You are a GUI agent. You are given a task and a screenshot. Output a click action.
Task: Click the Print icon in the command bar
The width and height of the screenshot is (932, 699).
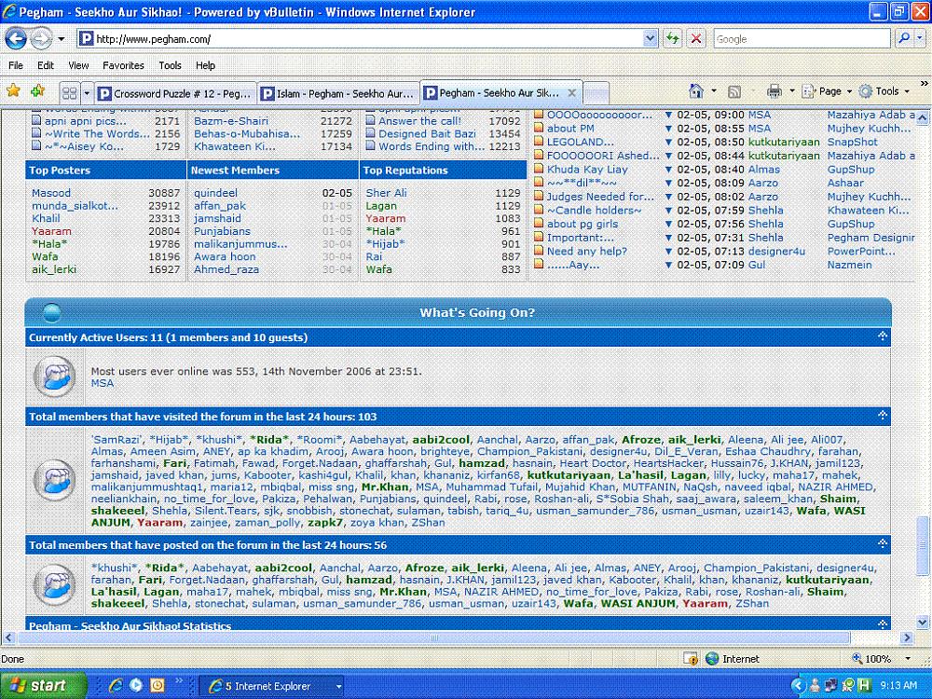[774, 91]
